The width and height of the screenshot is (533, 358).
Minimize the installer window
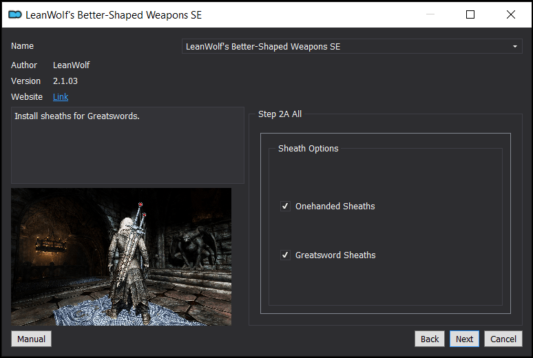coord(430,14)
